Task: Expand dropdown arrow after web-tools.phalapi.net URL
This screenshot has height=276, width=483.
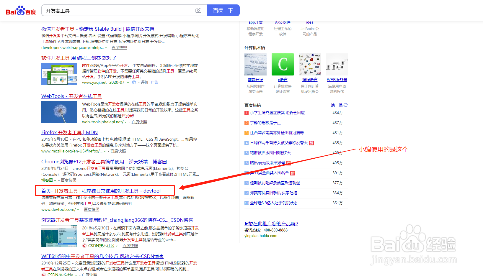Action: coord(126,122)
